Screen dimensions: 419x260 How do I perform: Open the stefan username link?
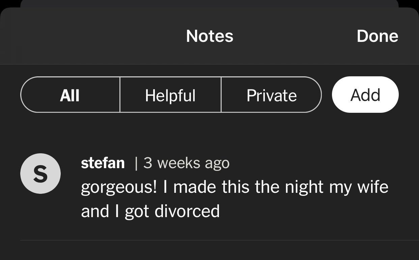103,163
